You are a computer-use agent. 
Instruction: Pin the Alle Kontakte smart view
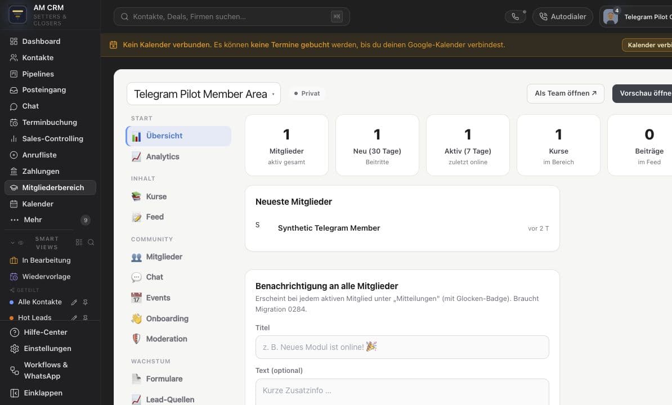86,302
